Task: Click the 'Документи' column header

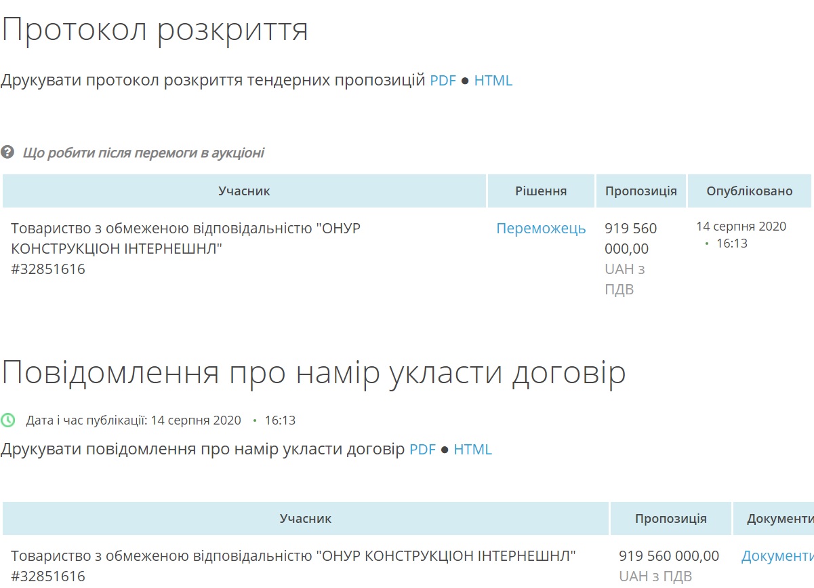Action: 779,519
